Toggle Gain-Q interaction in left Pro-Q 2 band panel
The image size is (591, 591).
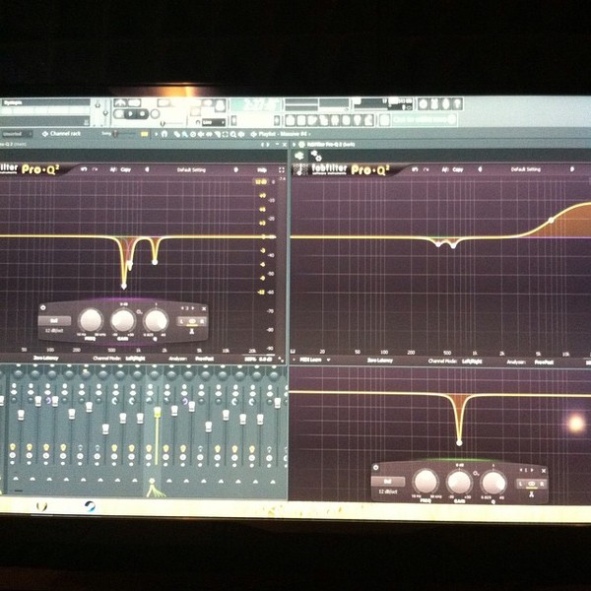tap(139, 312)
